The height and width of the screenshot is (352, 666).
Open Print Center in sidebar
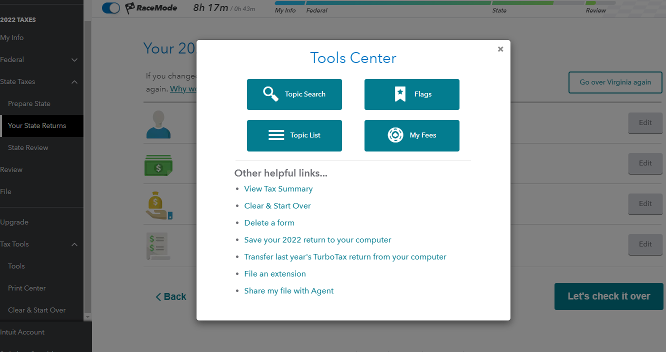pyautogui.click(x=27, y=288)
